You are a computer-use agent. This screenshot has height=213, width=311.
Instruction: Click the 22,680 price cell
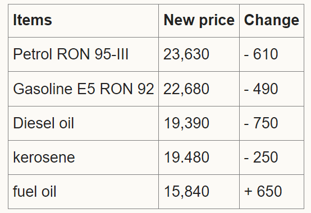(199, 89)
